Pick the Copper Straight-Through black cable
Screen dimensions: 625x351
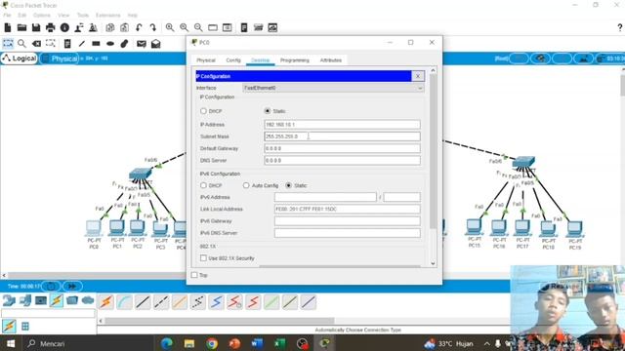pyautogui.click(x=143, y=302)
